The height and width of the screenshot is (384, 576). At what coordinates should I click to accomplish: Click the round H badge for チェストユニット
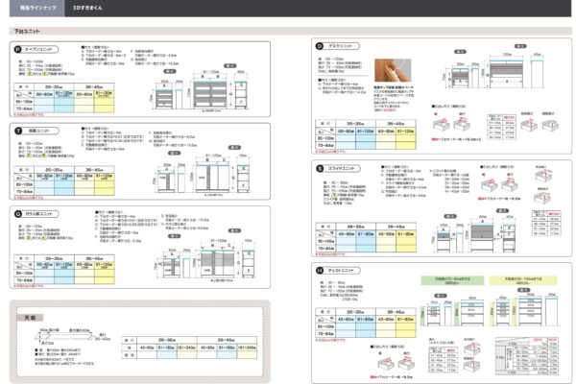click(319, 272)
